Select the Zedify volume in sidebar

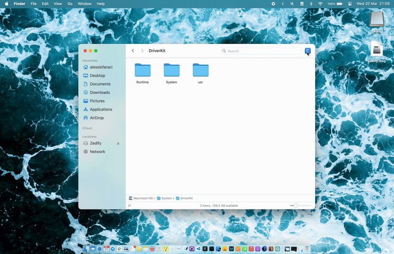tap(96, 143)
